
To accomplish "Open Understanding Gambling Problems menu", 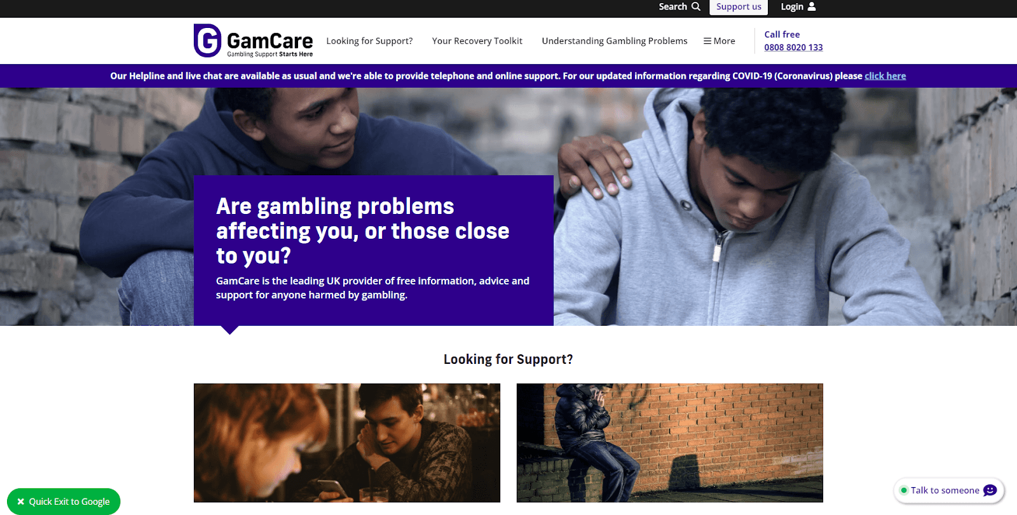I will pyautogui.click(x=614, y=41).
